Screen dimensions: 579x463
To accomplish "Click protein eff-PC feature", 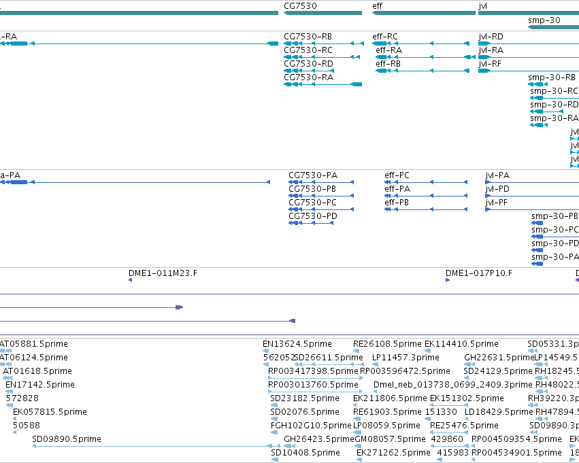I will (426, 182).
